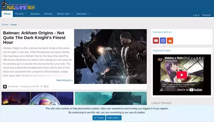This screenshot has height=122, width=214.
Task: Open the Articles menu item
Action: coord(48,14)
